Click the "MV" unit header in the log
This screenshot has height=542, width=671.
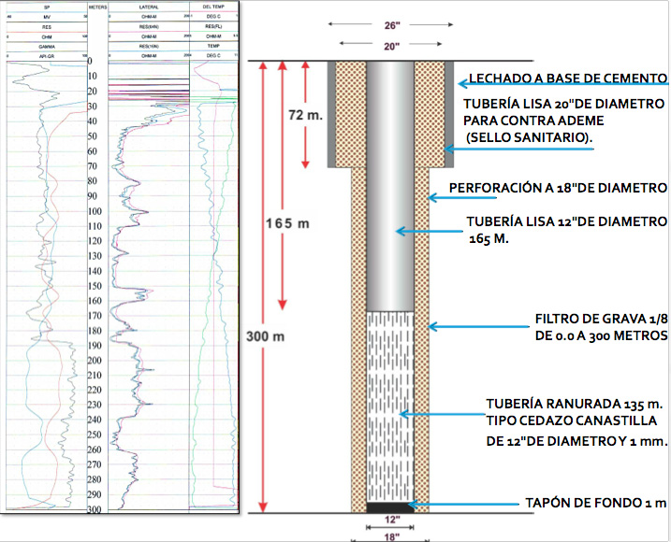click(x=47, y=17)
